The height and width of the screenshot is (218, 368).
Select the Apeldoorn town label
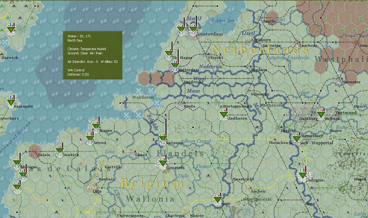261,40
